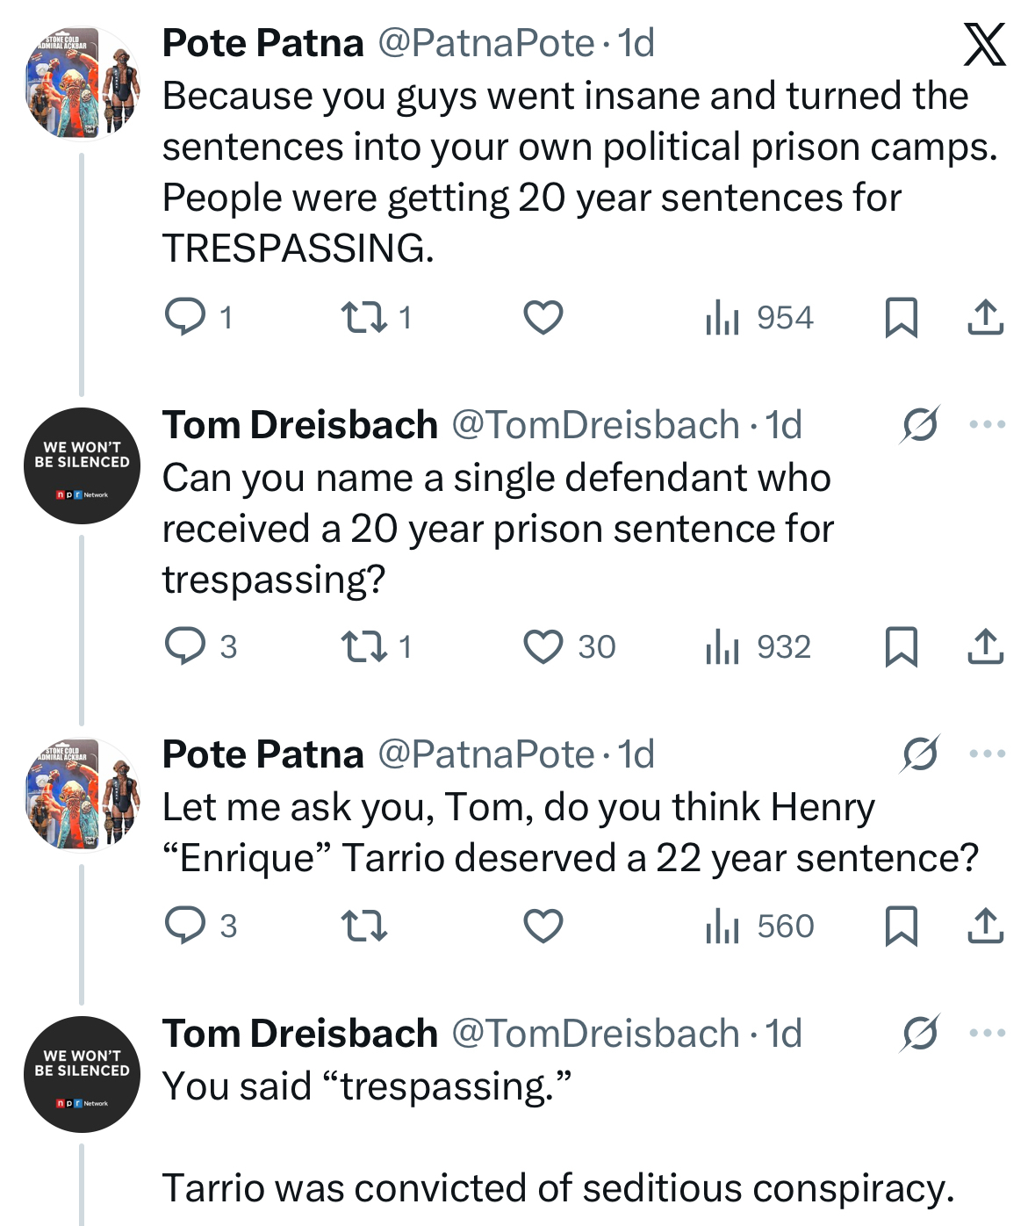The image size is (1035, 1226).
Task: Open Tom Dreisbach's "We Won't Be Silenced" avatar
Action: tap(82, 466)
